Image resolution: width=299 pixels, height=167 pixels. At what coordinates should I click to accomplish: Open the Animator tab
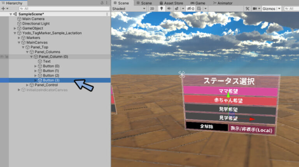[223, 3]
